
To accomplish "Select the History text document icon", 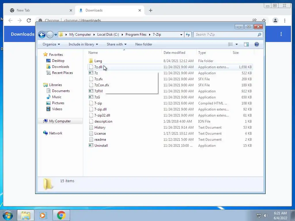I will [x=91, y=127].
